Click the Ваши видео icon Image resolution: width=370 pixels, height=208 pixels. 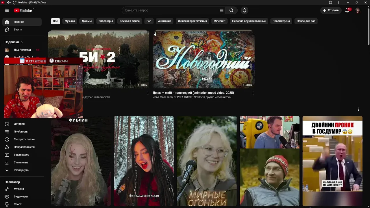(7, 155)
